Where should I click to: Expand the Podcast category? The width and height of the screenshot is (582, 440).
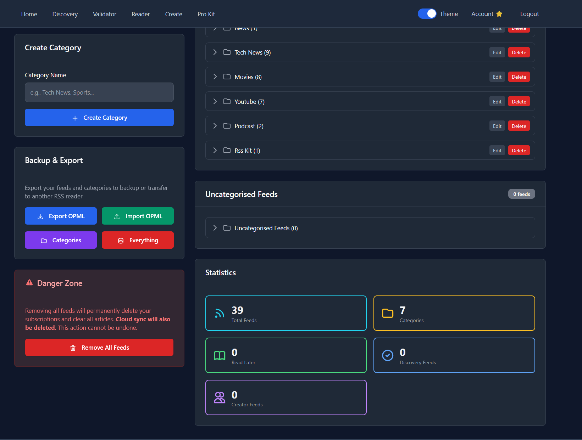tap(215, 125)
